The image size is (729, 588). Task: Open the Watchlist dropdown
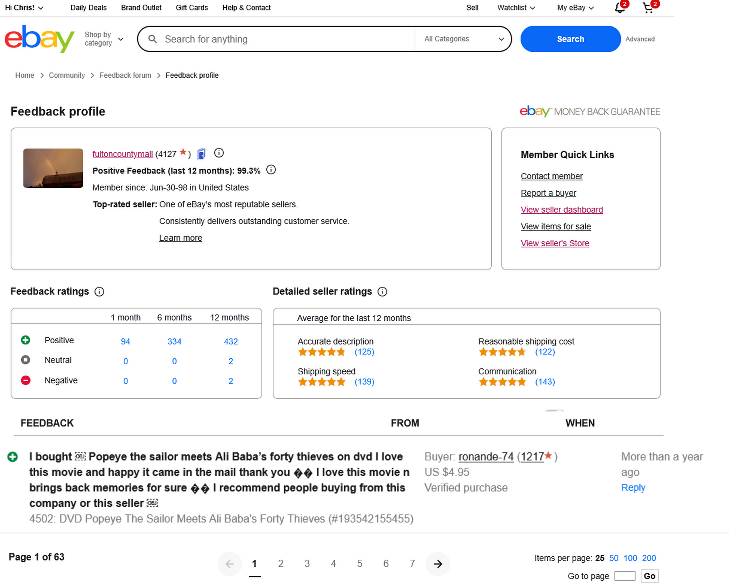point(516,8)
